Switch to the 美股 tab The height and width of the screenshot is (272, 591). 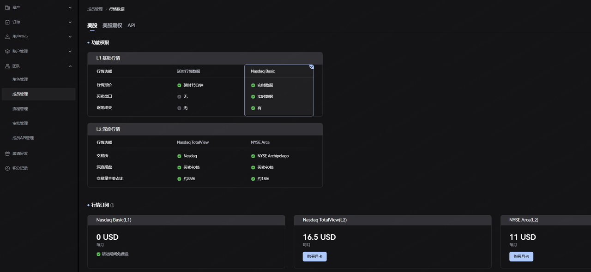92,25
